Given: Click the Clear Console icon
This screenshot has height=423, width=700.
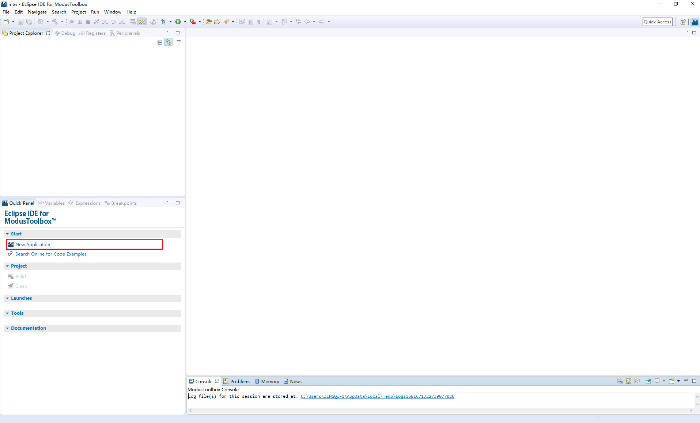Looking at the screenshot, I should [620, 381].
